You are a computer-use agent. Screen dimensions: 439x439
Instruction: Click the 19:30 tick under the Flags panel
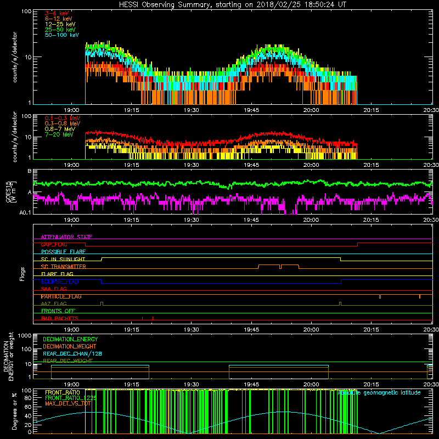tap(191, 330)
